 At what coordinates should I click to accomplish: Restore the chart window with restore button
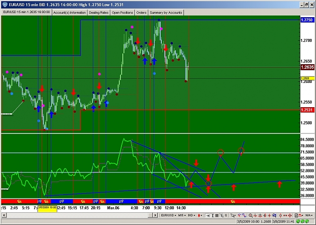[307, 5]
